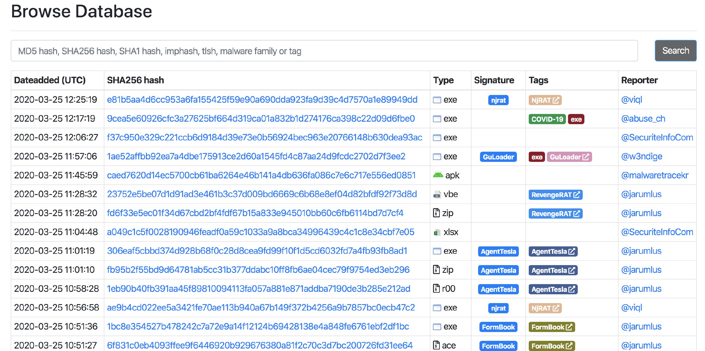Viewport: 705px width, 351px height.
Task: Select the RevengeRAT tag on vbe row
Action: point(555,195)
